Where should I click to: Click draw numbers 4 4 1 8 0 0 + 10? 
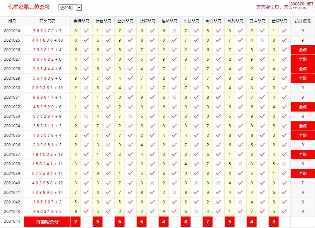[47, 40]
